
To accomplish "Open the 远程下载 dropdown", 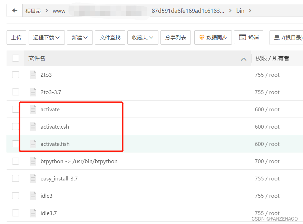I will click(x=47, y=38).
